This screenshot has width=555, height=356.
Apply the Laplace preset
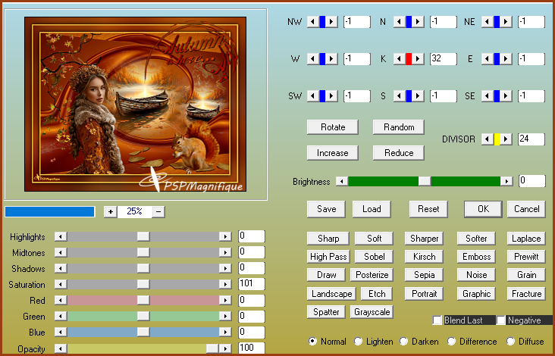526,239
